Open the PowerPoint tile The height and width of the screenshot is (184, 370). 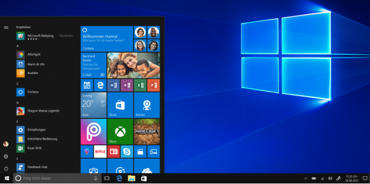point(154,85)
